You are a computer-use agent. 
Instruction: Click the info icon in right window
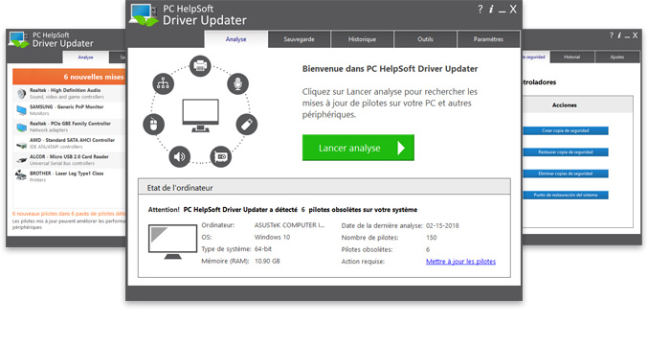[619, 35]
